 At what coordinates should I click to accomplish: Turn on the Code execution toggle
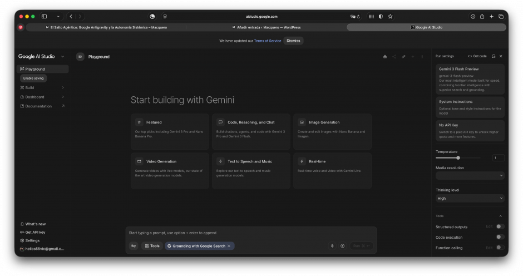point(500,237)
